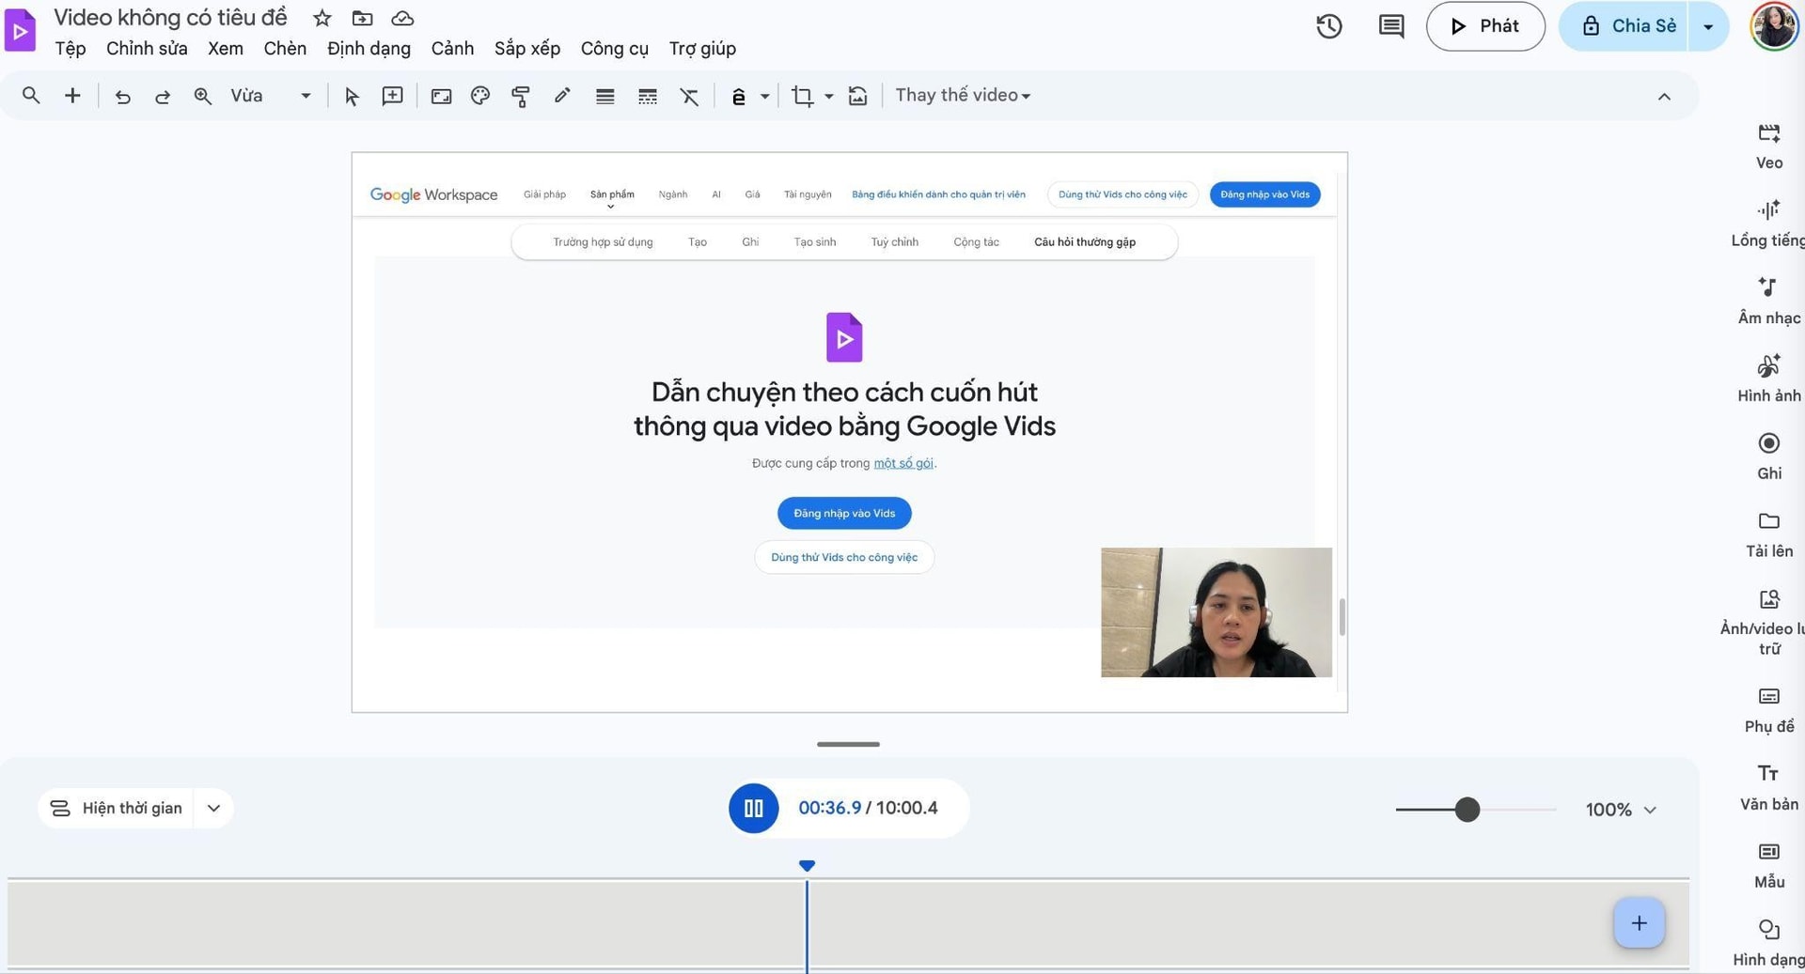Click the Phát play button
The image size is (1805, 974).
[1485, 26]
